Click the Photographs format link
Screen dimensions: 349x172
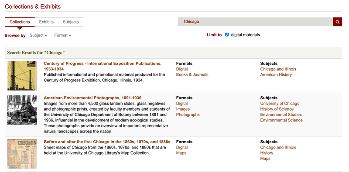tap(188, 115)
